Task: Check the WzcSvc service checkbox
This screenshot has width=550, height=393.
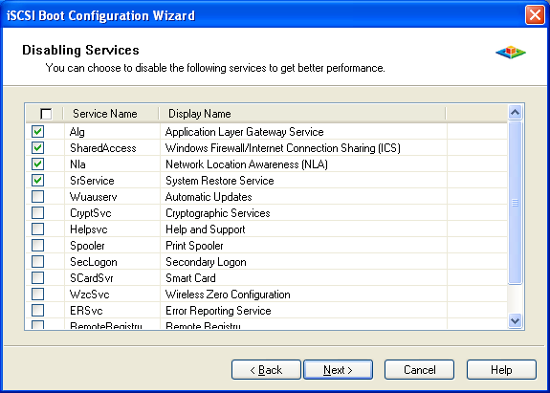Action: (38, 294)
